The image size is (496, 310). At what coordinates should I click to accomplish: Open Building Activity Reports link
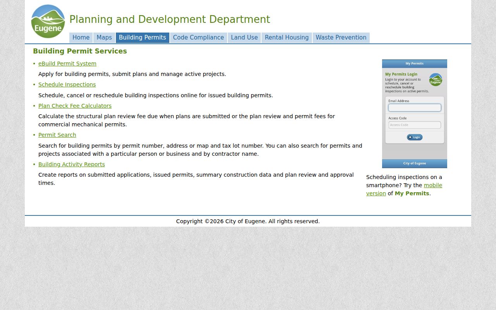coord(72,164)
